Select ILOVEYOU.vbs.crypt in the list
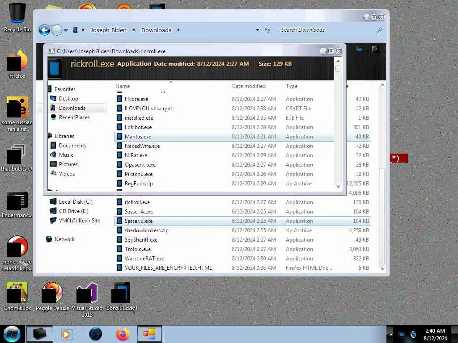 point(148,108)
